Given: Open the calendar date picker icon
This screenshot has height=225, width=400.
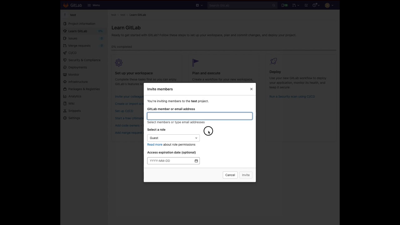Looking at the screenshot, I should pos(196,161).
